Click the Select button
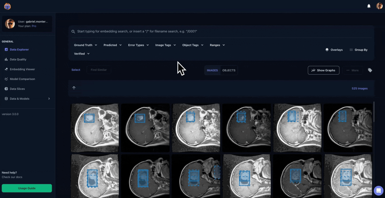 76,70
